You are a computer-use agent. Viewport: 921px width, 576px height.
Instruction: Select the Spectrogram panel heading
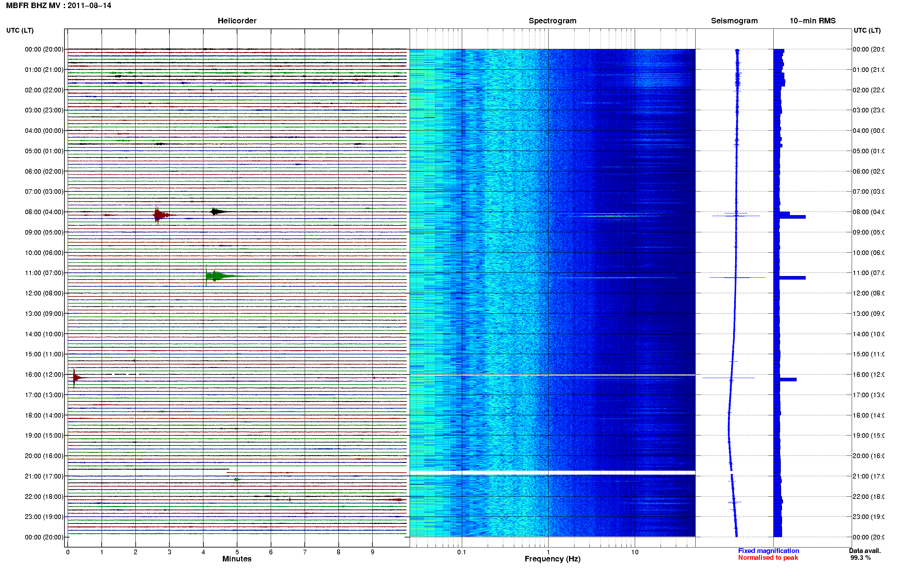pyautogui.click(x=552, y=21)
